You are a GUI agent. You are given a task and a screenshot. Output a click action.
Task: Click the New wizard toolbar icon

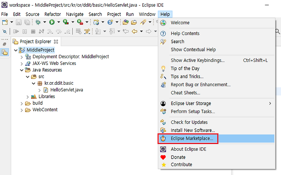pos(5,22)
